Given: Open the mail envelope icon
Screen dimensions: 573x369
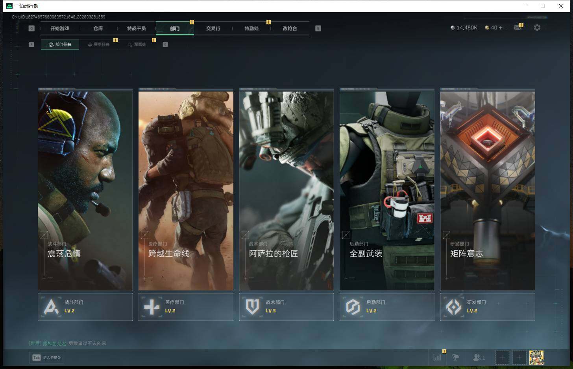Looking at the screenshot, I should point(517,28).
